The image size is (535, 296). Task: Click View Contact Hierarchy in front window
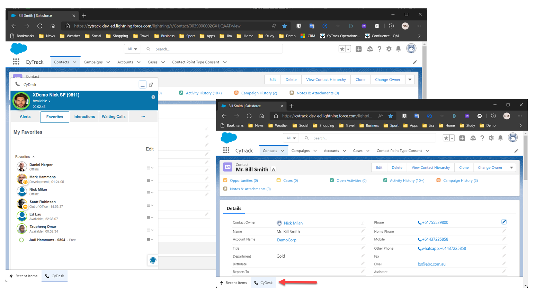(430, 167)
